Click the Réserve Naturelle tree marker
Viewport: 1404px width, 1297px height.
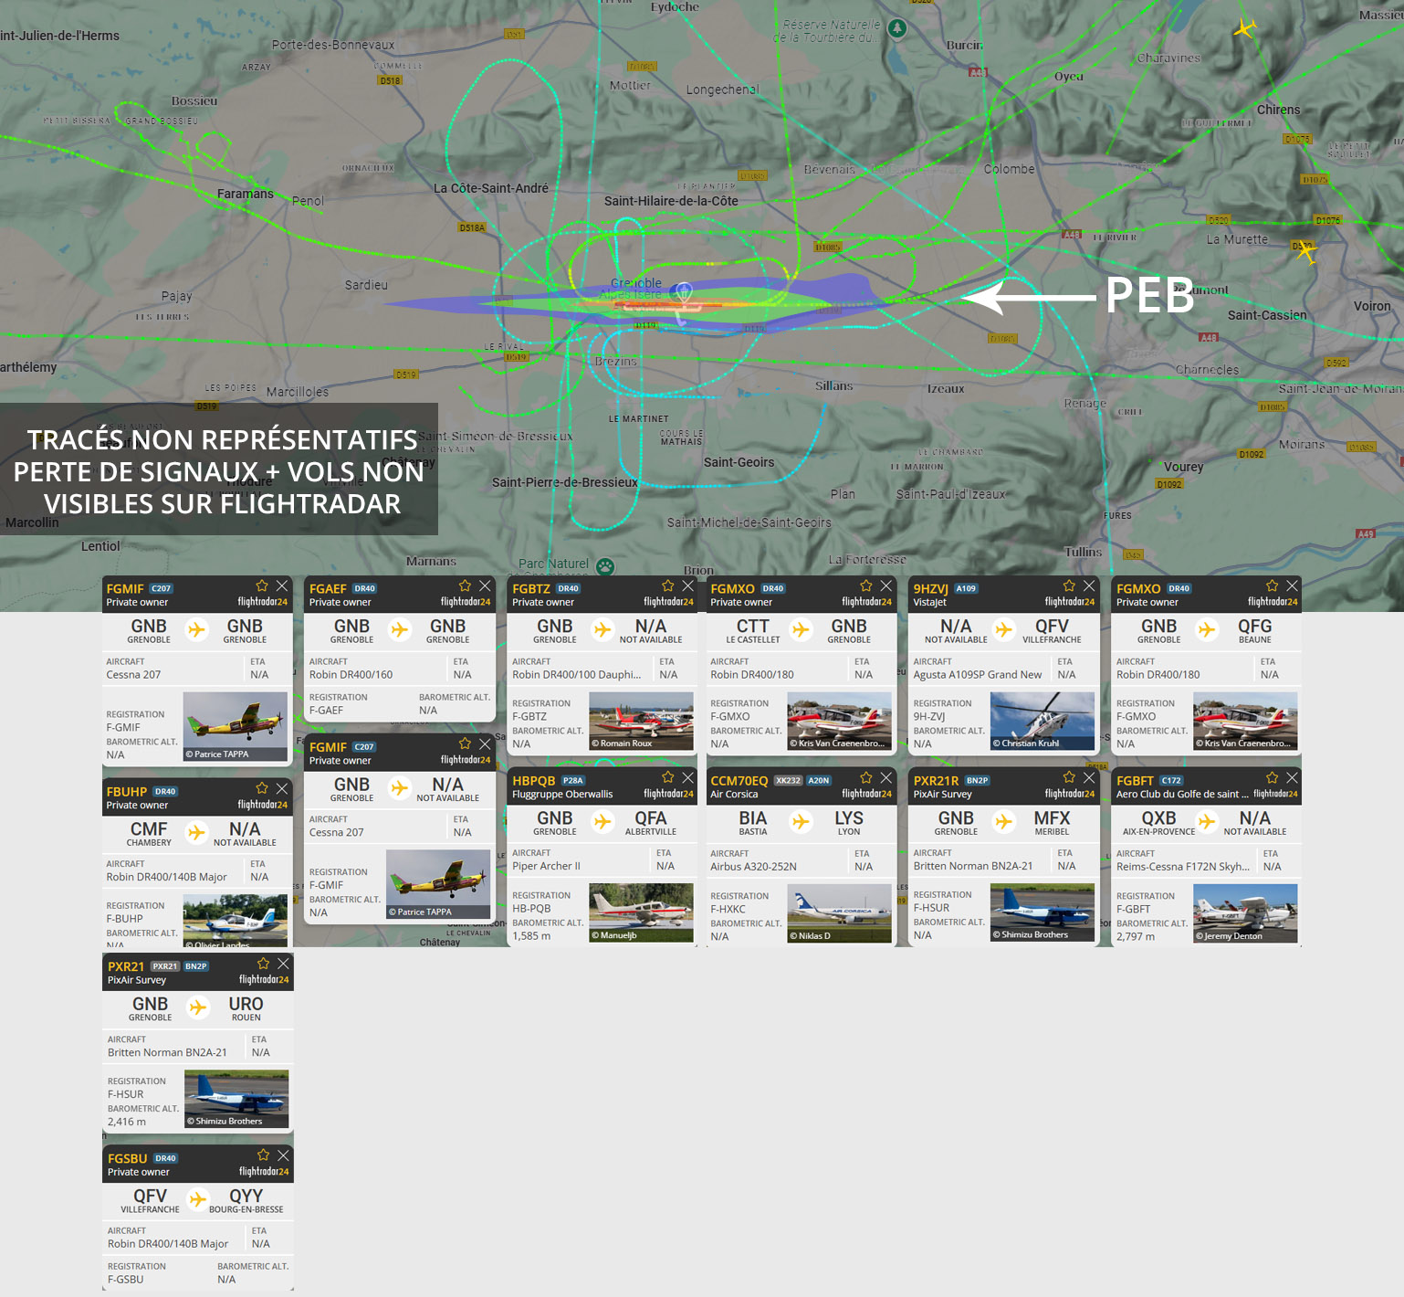[897, 28]
